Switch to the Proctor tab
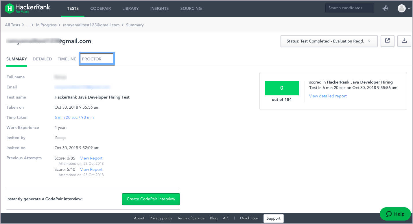 click(x=92, y=59)
